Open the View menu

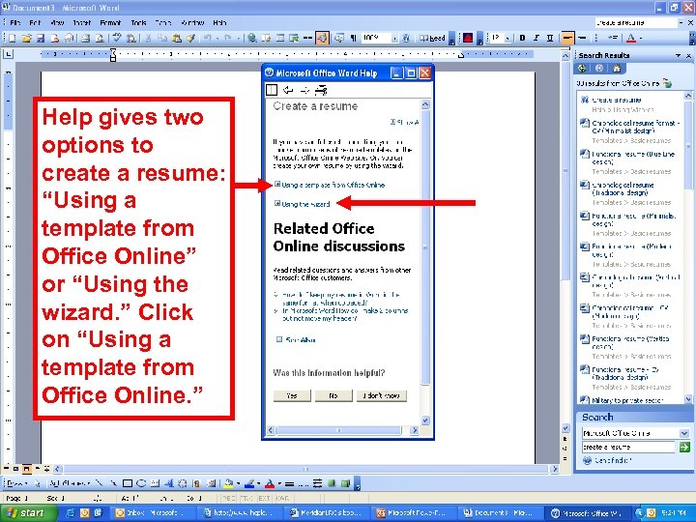tap(57, 22)
